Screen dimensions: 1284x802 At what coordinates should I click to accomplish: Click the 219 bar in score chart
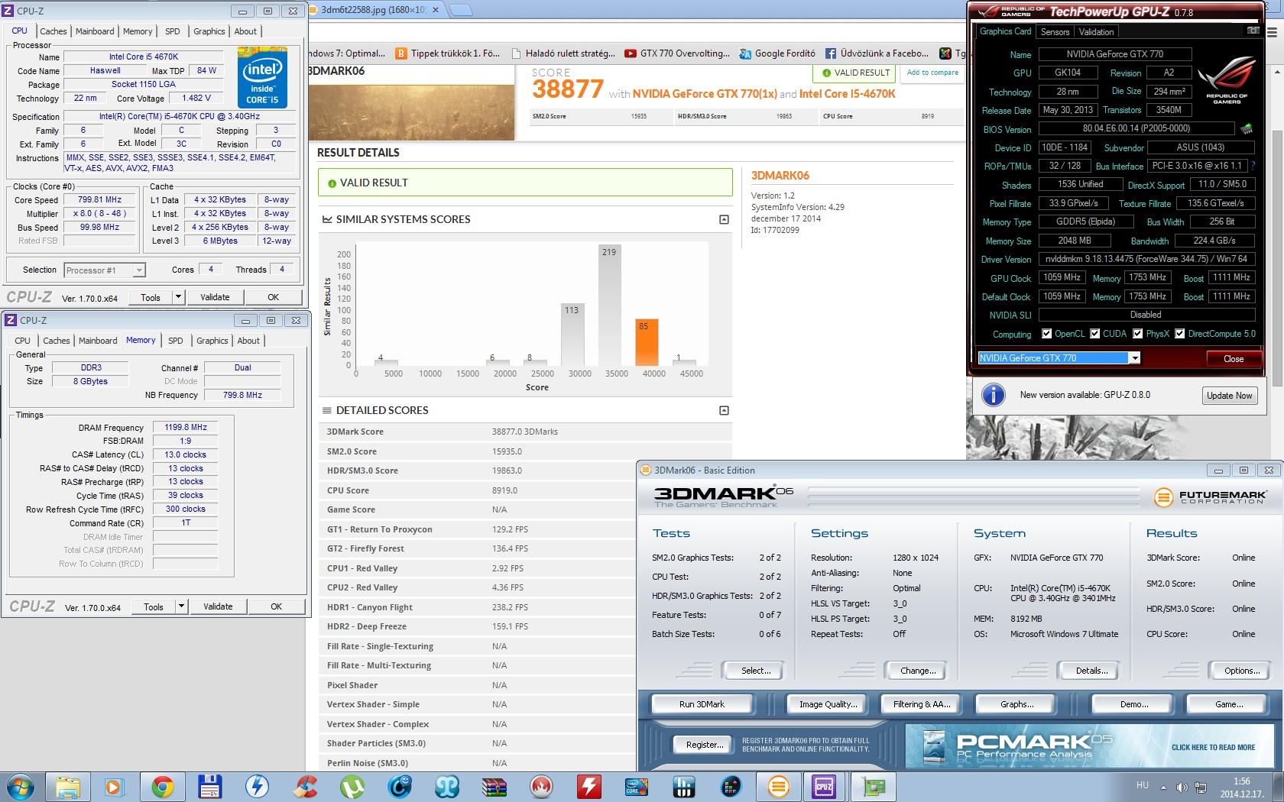609,306
